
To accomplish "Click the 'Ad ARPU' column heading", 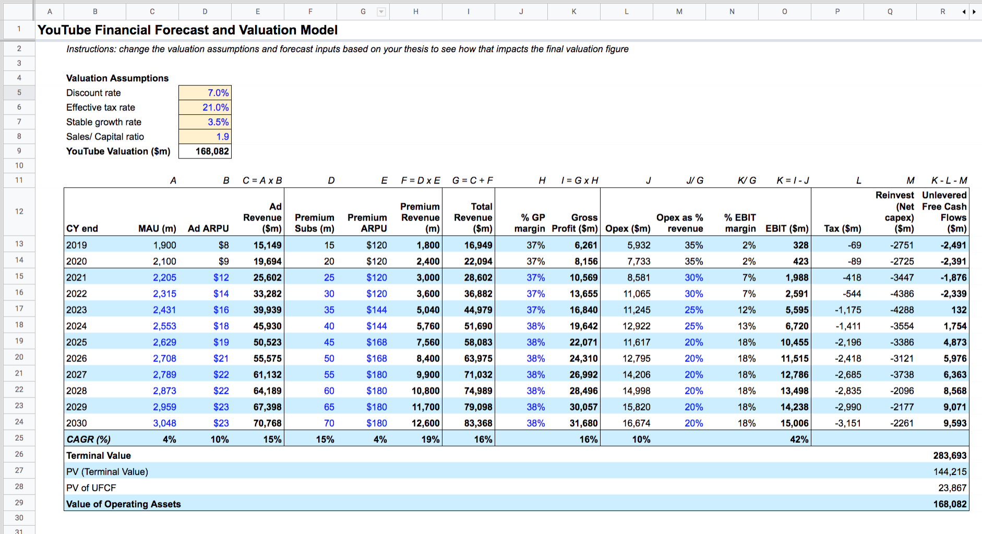I will point(208,228).
